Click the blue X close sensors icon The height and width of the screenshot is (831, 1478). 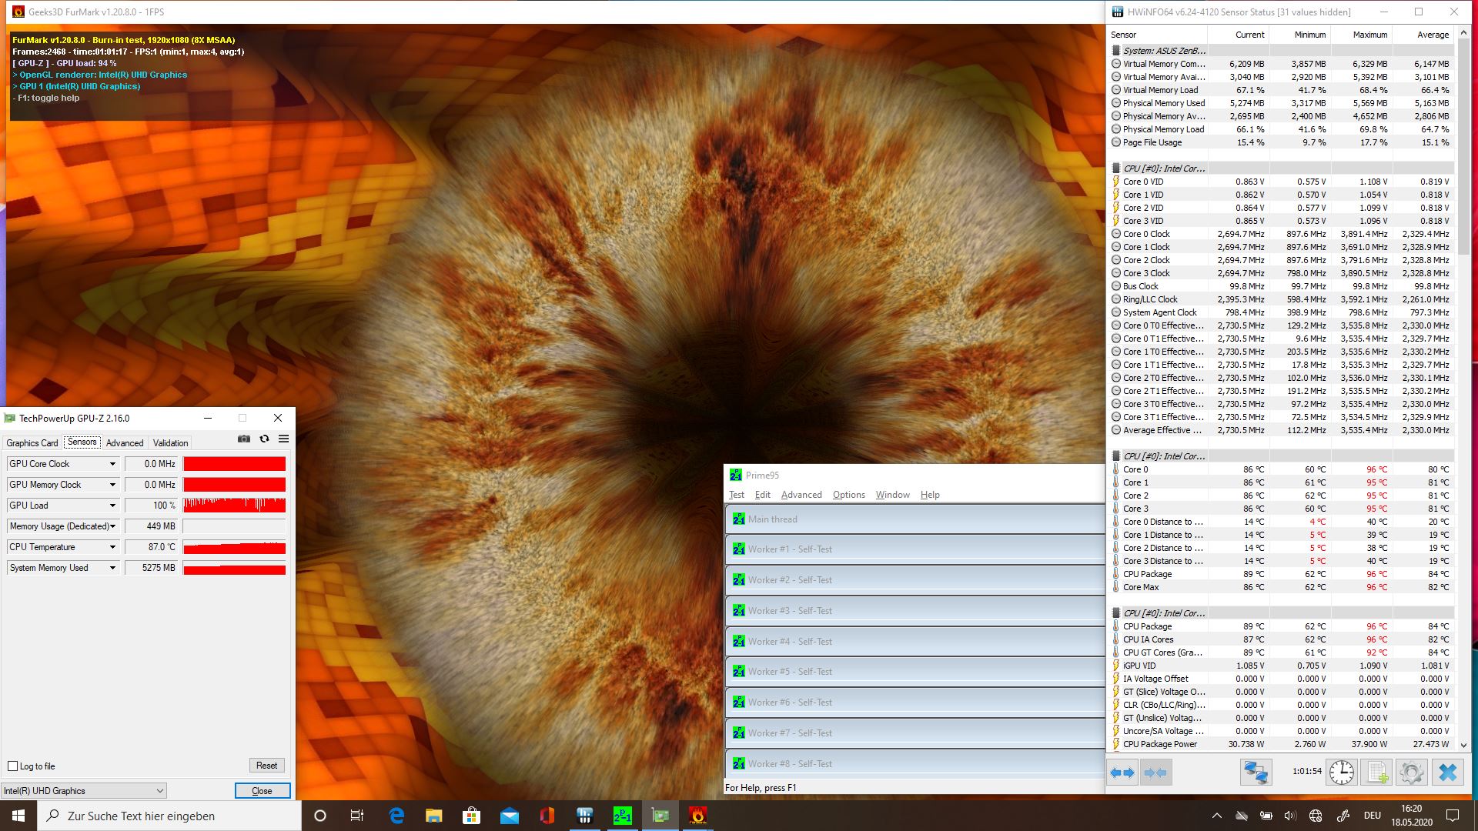click(x=1448, y=773)
